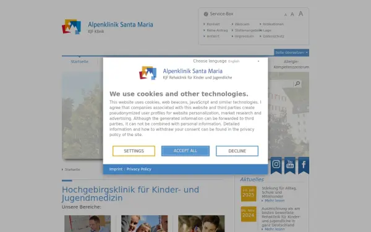Open the Indikationen service link

[273, 24]
